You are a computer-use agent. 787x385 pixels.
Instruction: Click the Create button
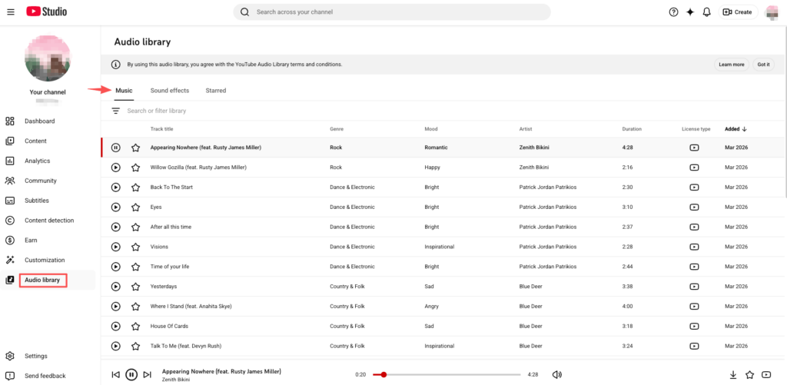point(738,12)
